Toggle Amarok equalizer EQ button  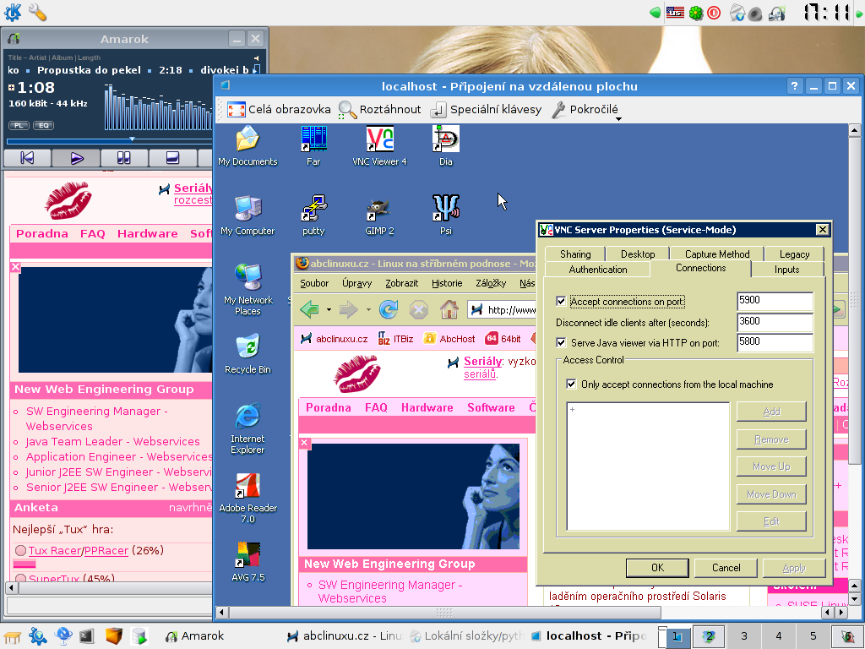pyautogui.click(x=44, y=125)
